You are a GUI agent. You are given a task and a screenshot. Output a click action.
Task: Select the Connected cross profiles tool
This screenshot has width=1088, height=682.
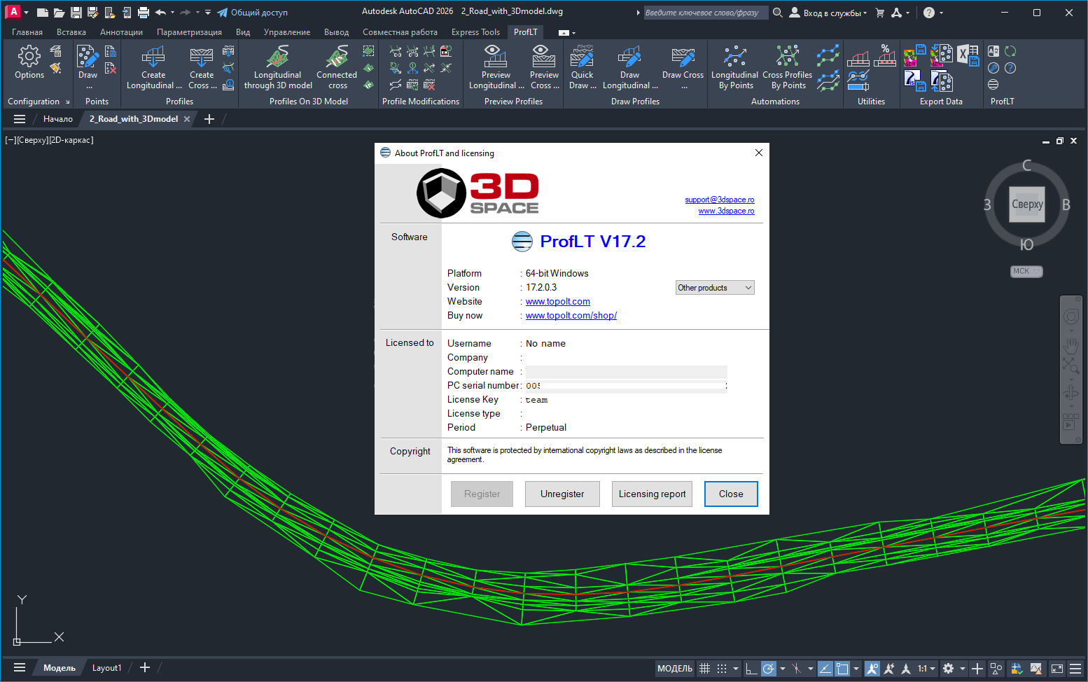click(x=336, y=67)
